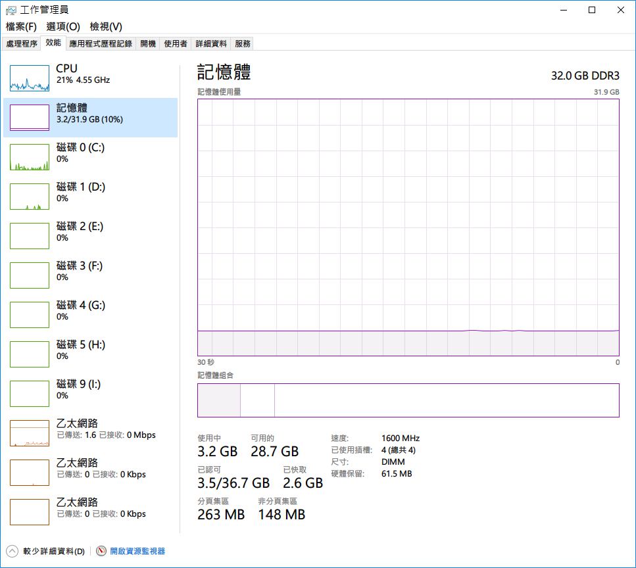Select 磁碟 1 (D:) graph thumbnail
This screenshot has height=568, width=636.
pyautogui.click(x=30, y=197)
